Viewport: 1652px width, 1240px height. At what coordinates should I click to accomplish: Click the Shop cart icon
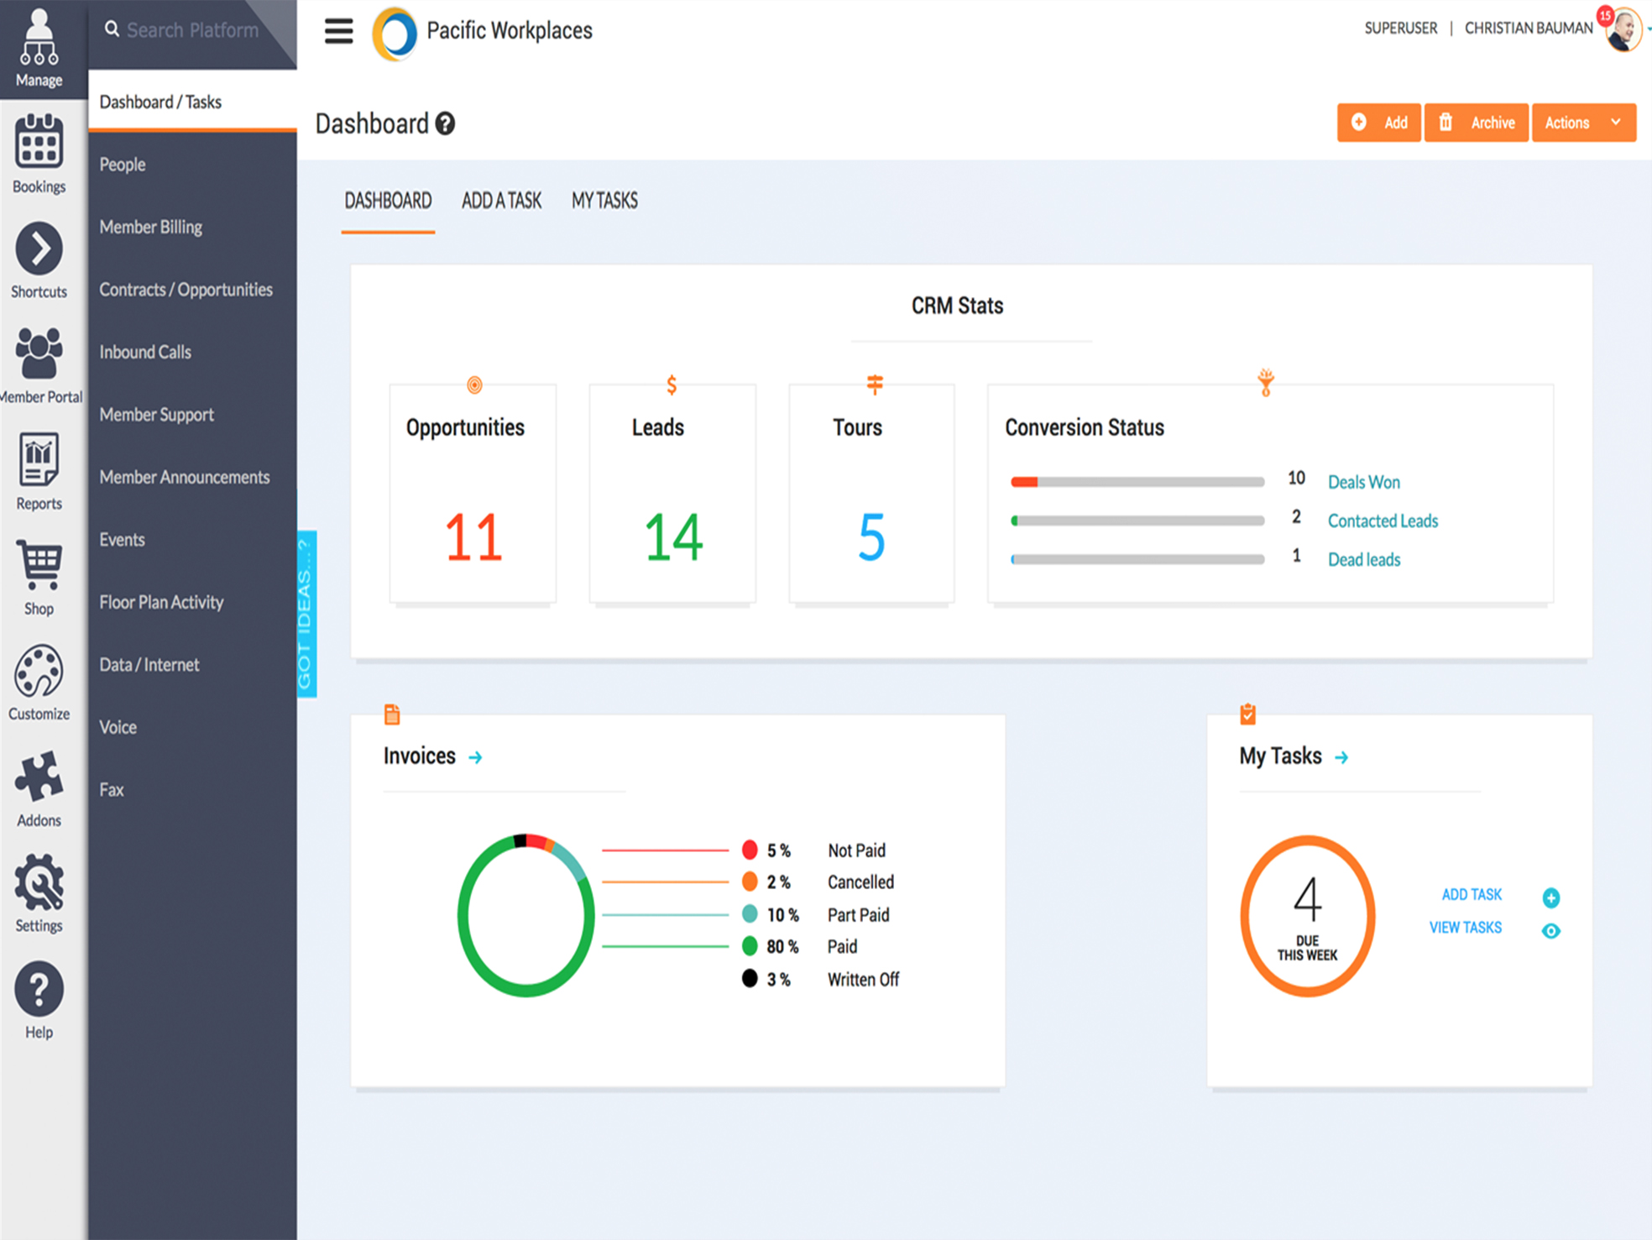[39, 565]
